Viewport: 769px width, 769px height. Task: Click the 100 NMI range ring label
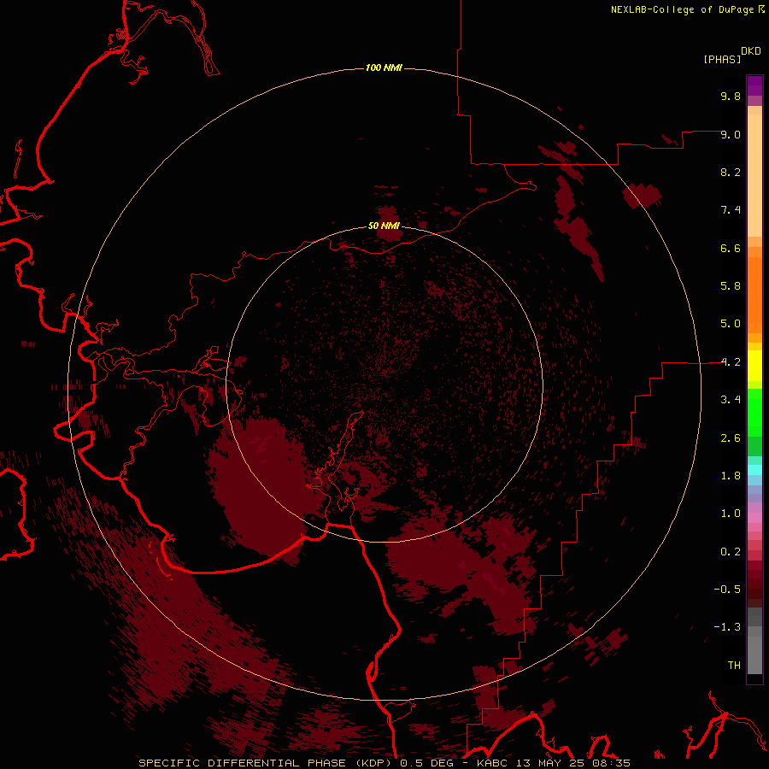384,68
